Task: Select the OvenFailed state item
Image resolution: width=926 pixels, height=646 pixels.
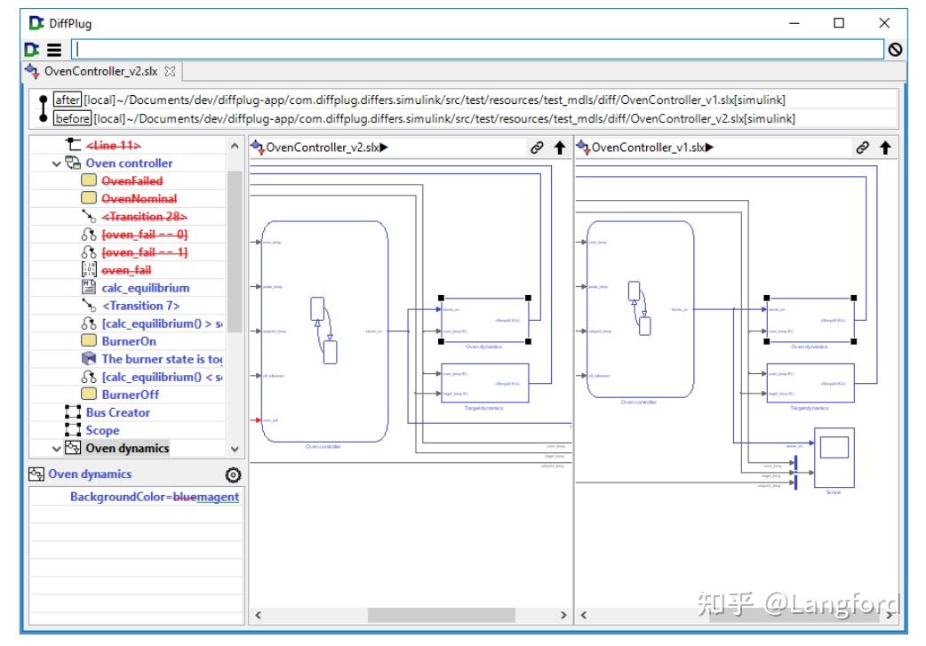Action: [x=132, y=180]
